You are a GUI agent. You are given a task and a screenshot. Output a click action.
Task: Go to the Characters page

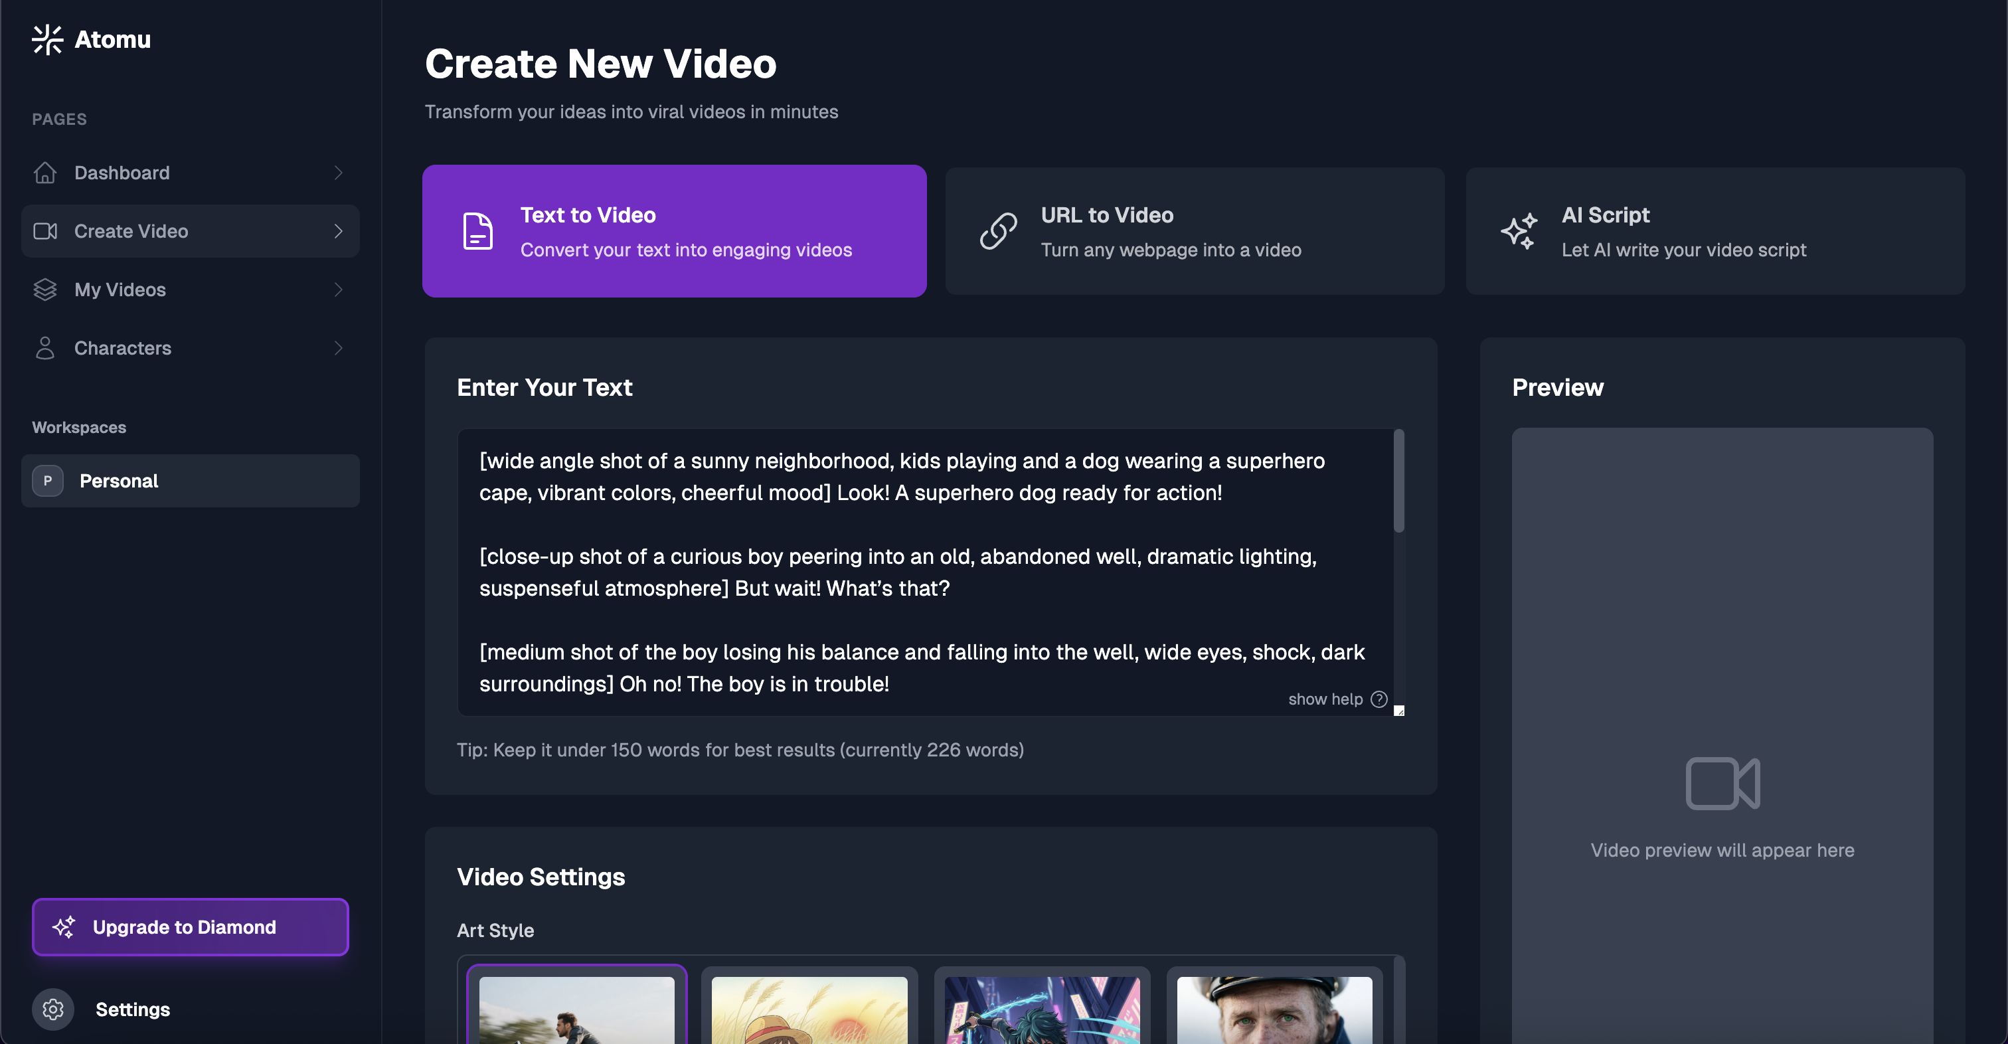click(190, 348)
